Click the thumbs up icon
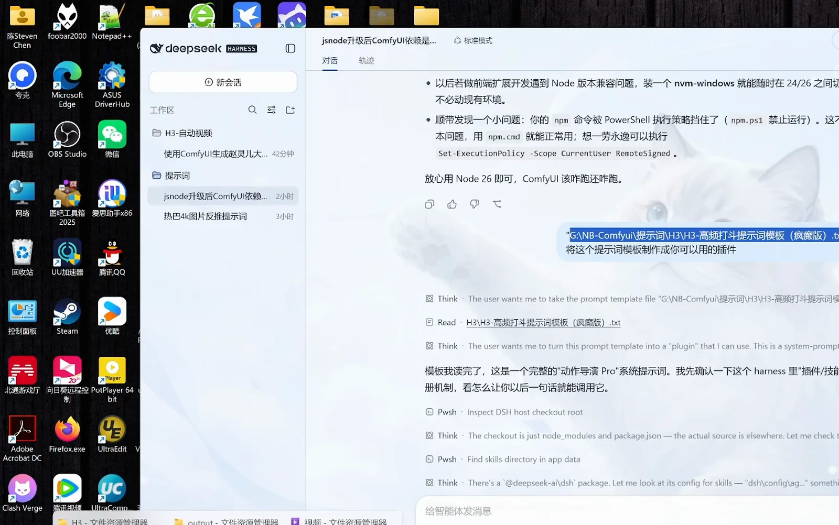839x525 pixels. (452, 204)
